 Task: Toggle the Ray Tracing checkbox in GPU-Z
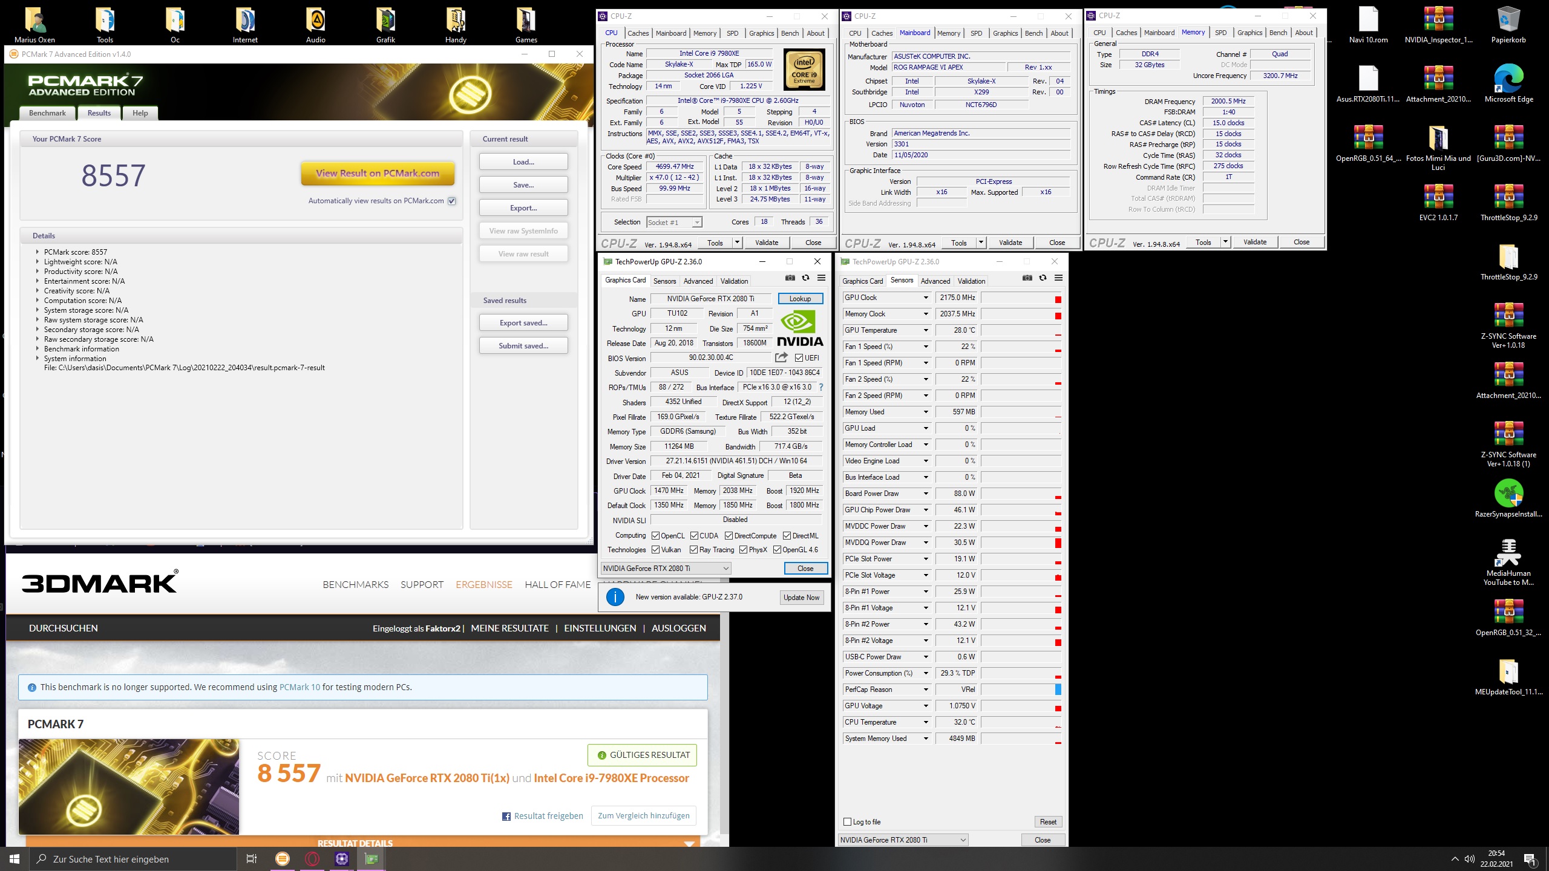(693, 550)
